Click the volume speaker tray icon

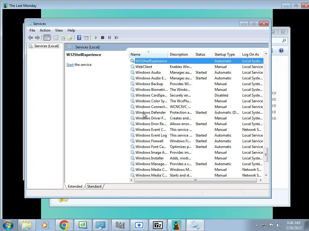click(x=279, y=225)
